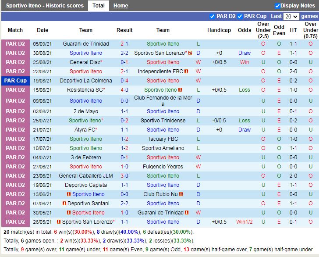The width and height of the screenshot is (319, 257).
Task: Open the General Caballero JLM team link
Action: [x=86, y=176]
